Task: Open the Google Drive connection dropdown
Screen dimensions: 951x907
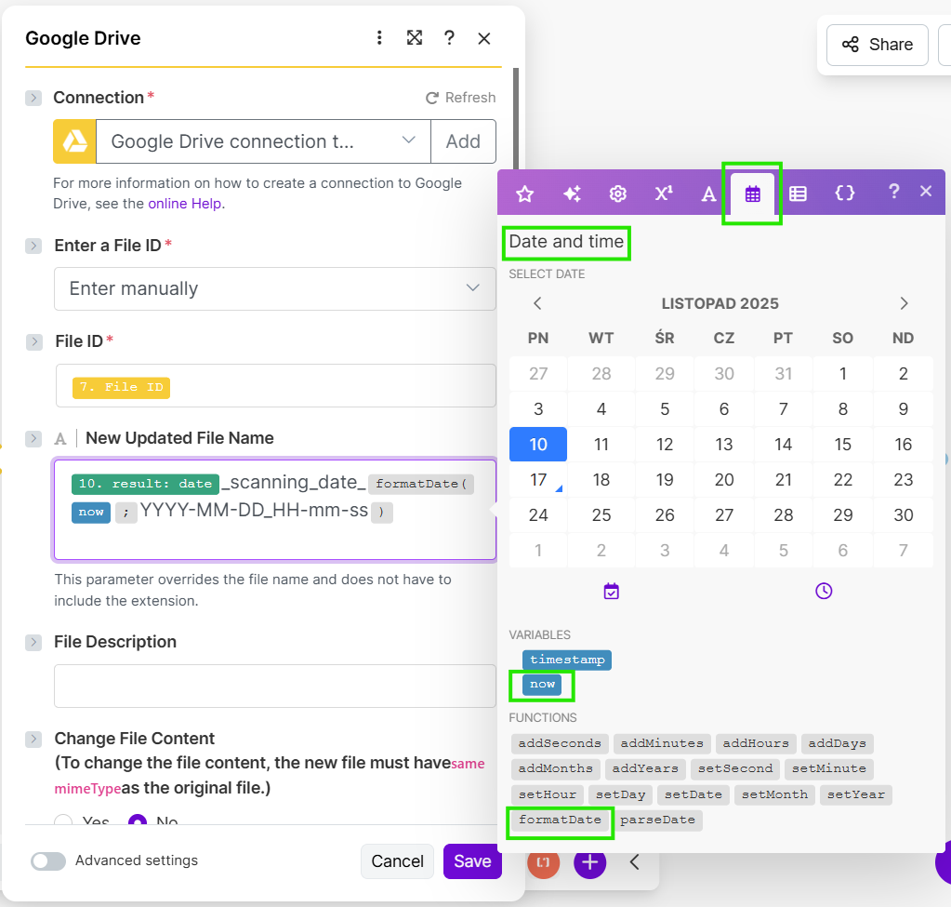Action: (x=263, y=141)
